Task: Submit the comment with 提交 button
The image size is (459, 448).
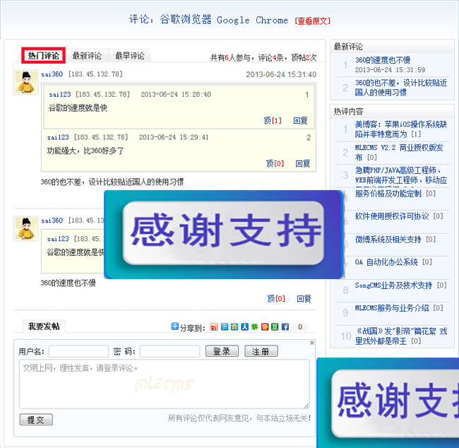Action: (36, 419)
